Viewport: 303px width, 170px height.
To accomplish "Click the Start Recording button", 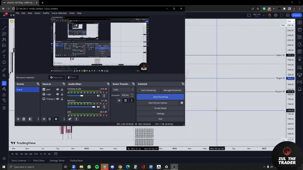I will point(160,97).
